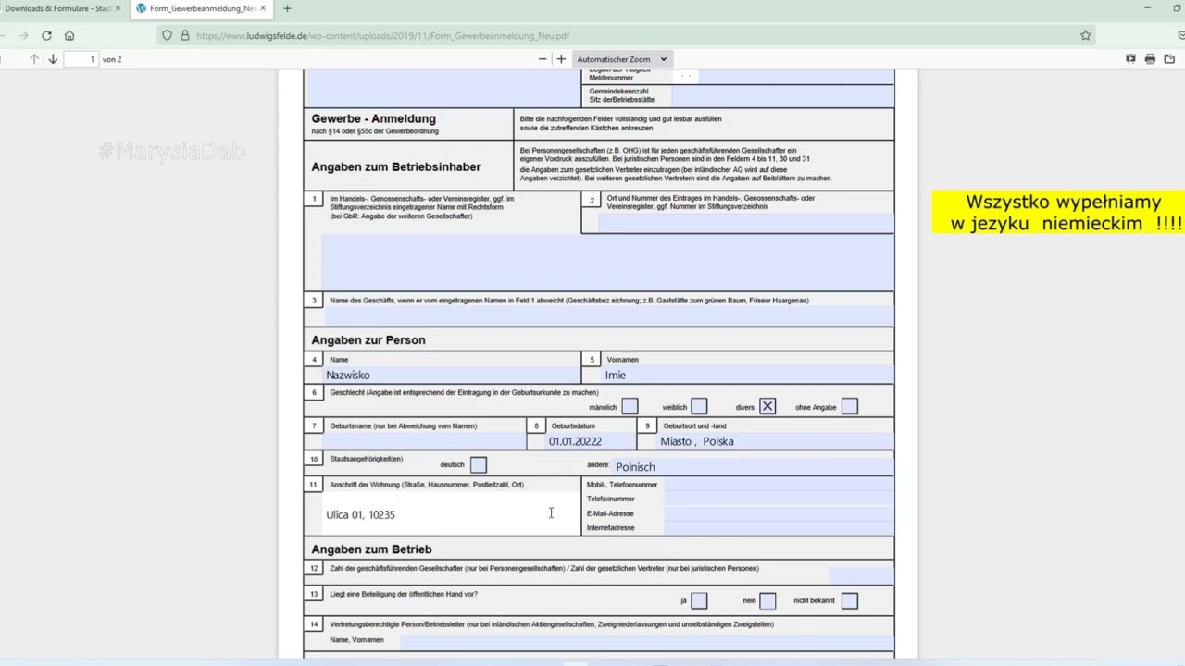
Task: Click field 12 Zahl der Gesellschafter input
Action: 861,576
